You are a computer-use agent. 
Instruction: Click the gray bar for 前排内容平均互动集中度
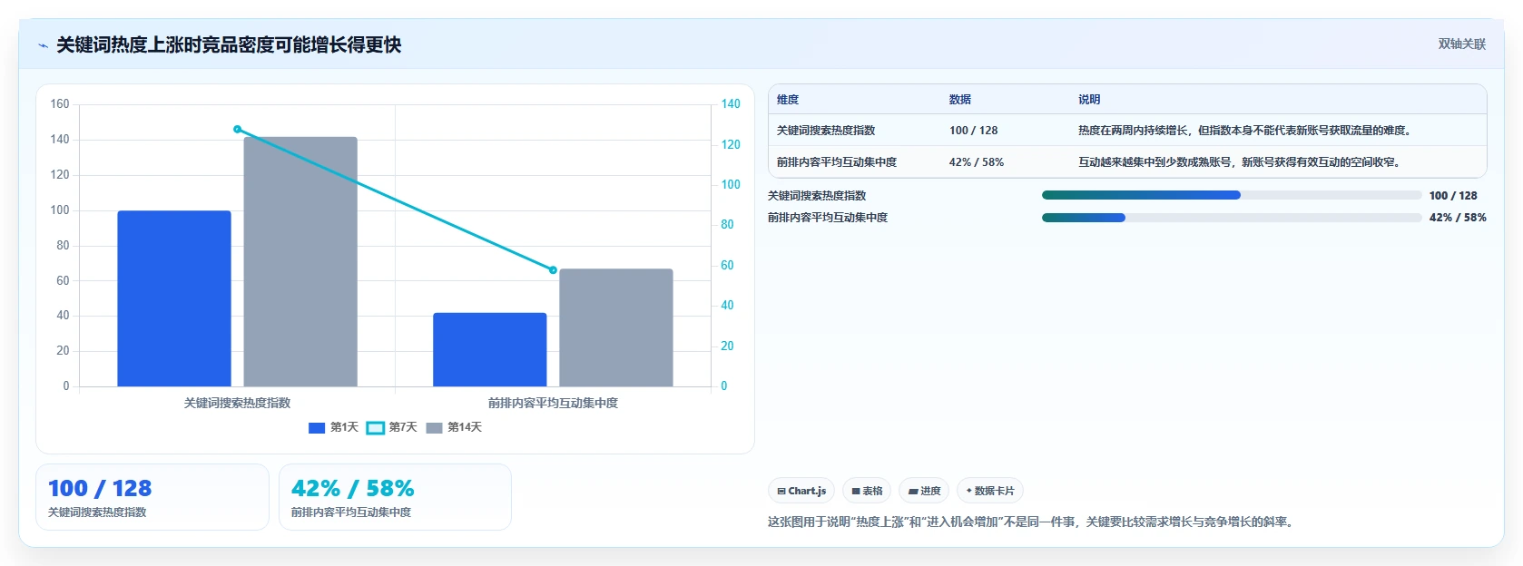pyautogui.click(x=616, y=327)
